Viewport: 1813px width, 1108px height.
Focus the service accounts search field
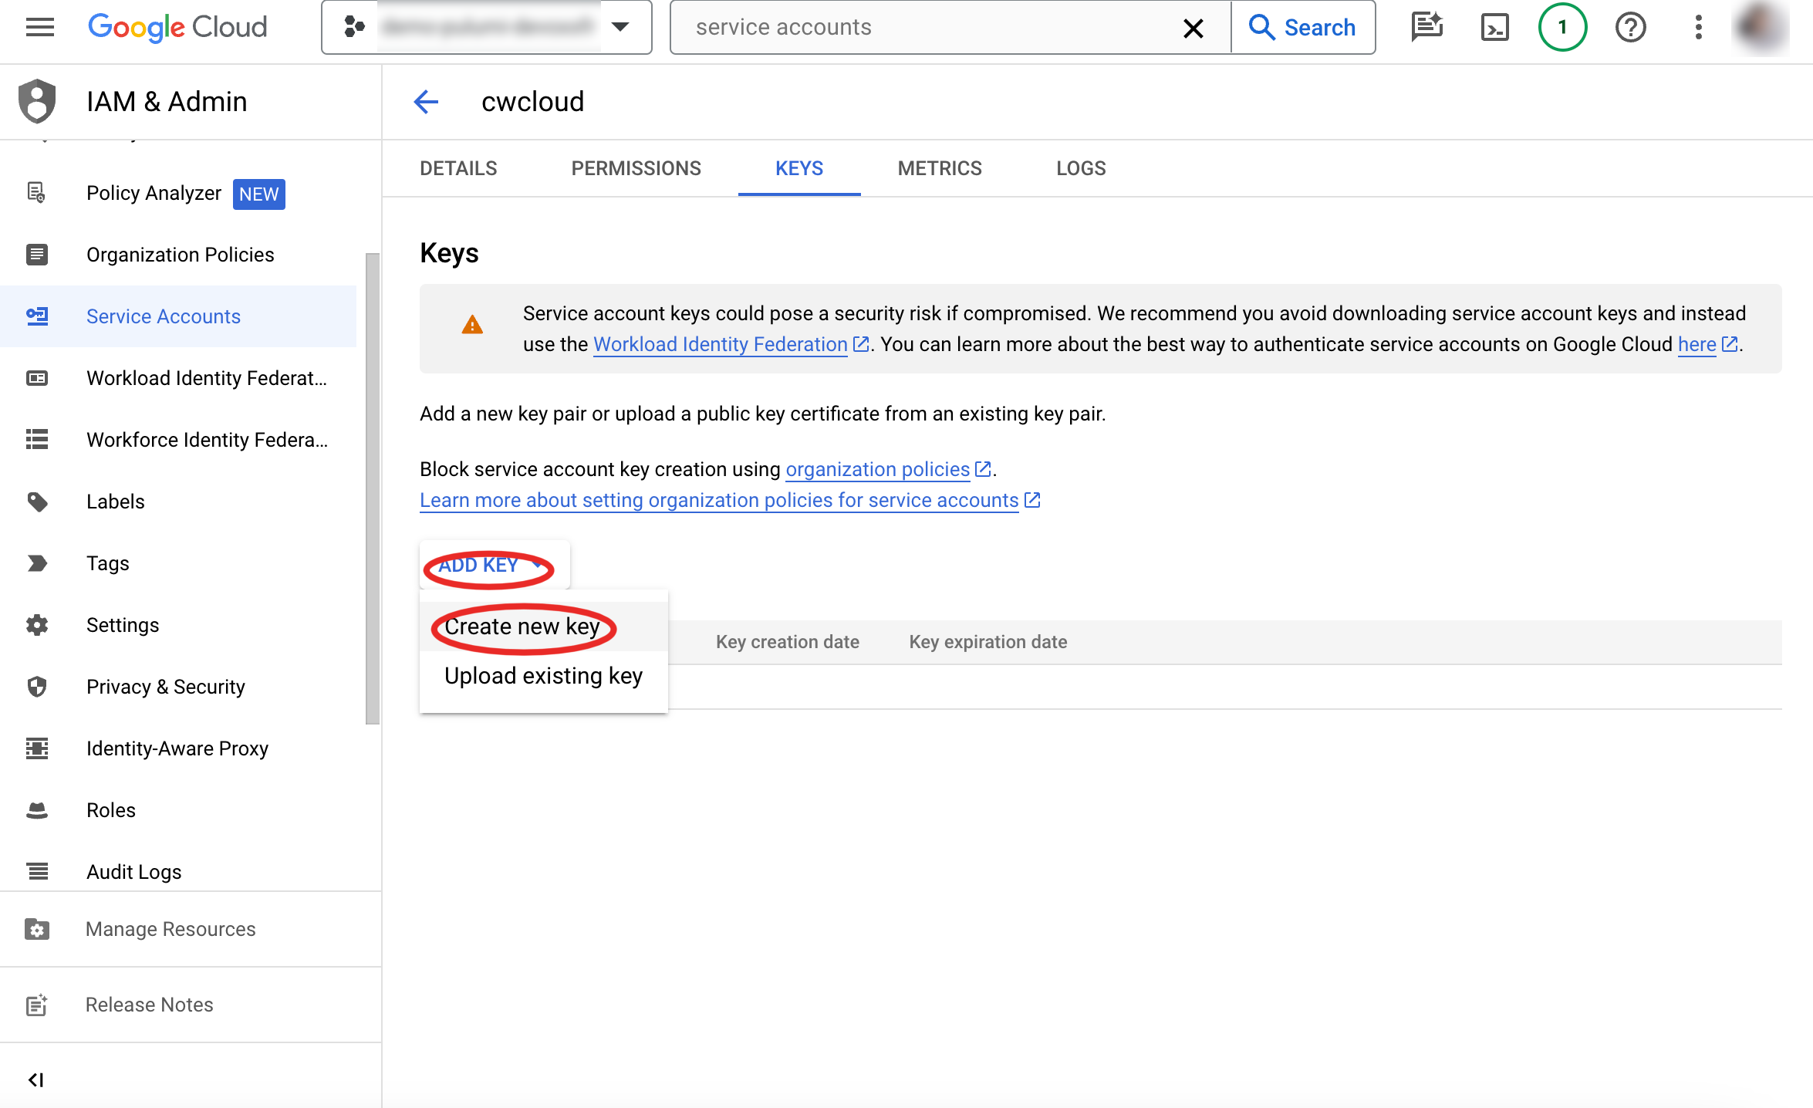pyautogui.click(x=926, y=28)
